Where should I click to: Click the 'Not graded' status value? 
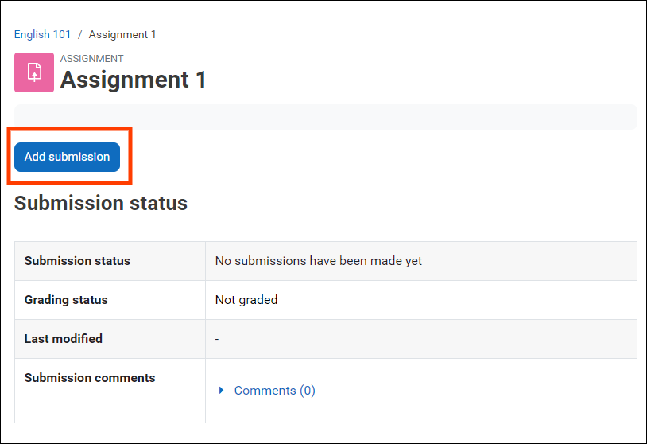click(246, 300)
